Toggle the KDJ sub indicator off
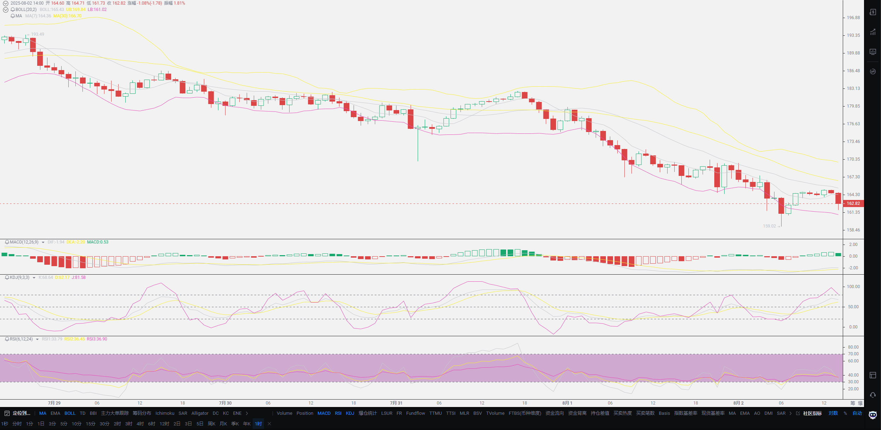The image size is (881, 430). [x=350, y=413]
